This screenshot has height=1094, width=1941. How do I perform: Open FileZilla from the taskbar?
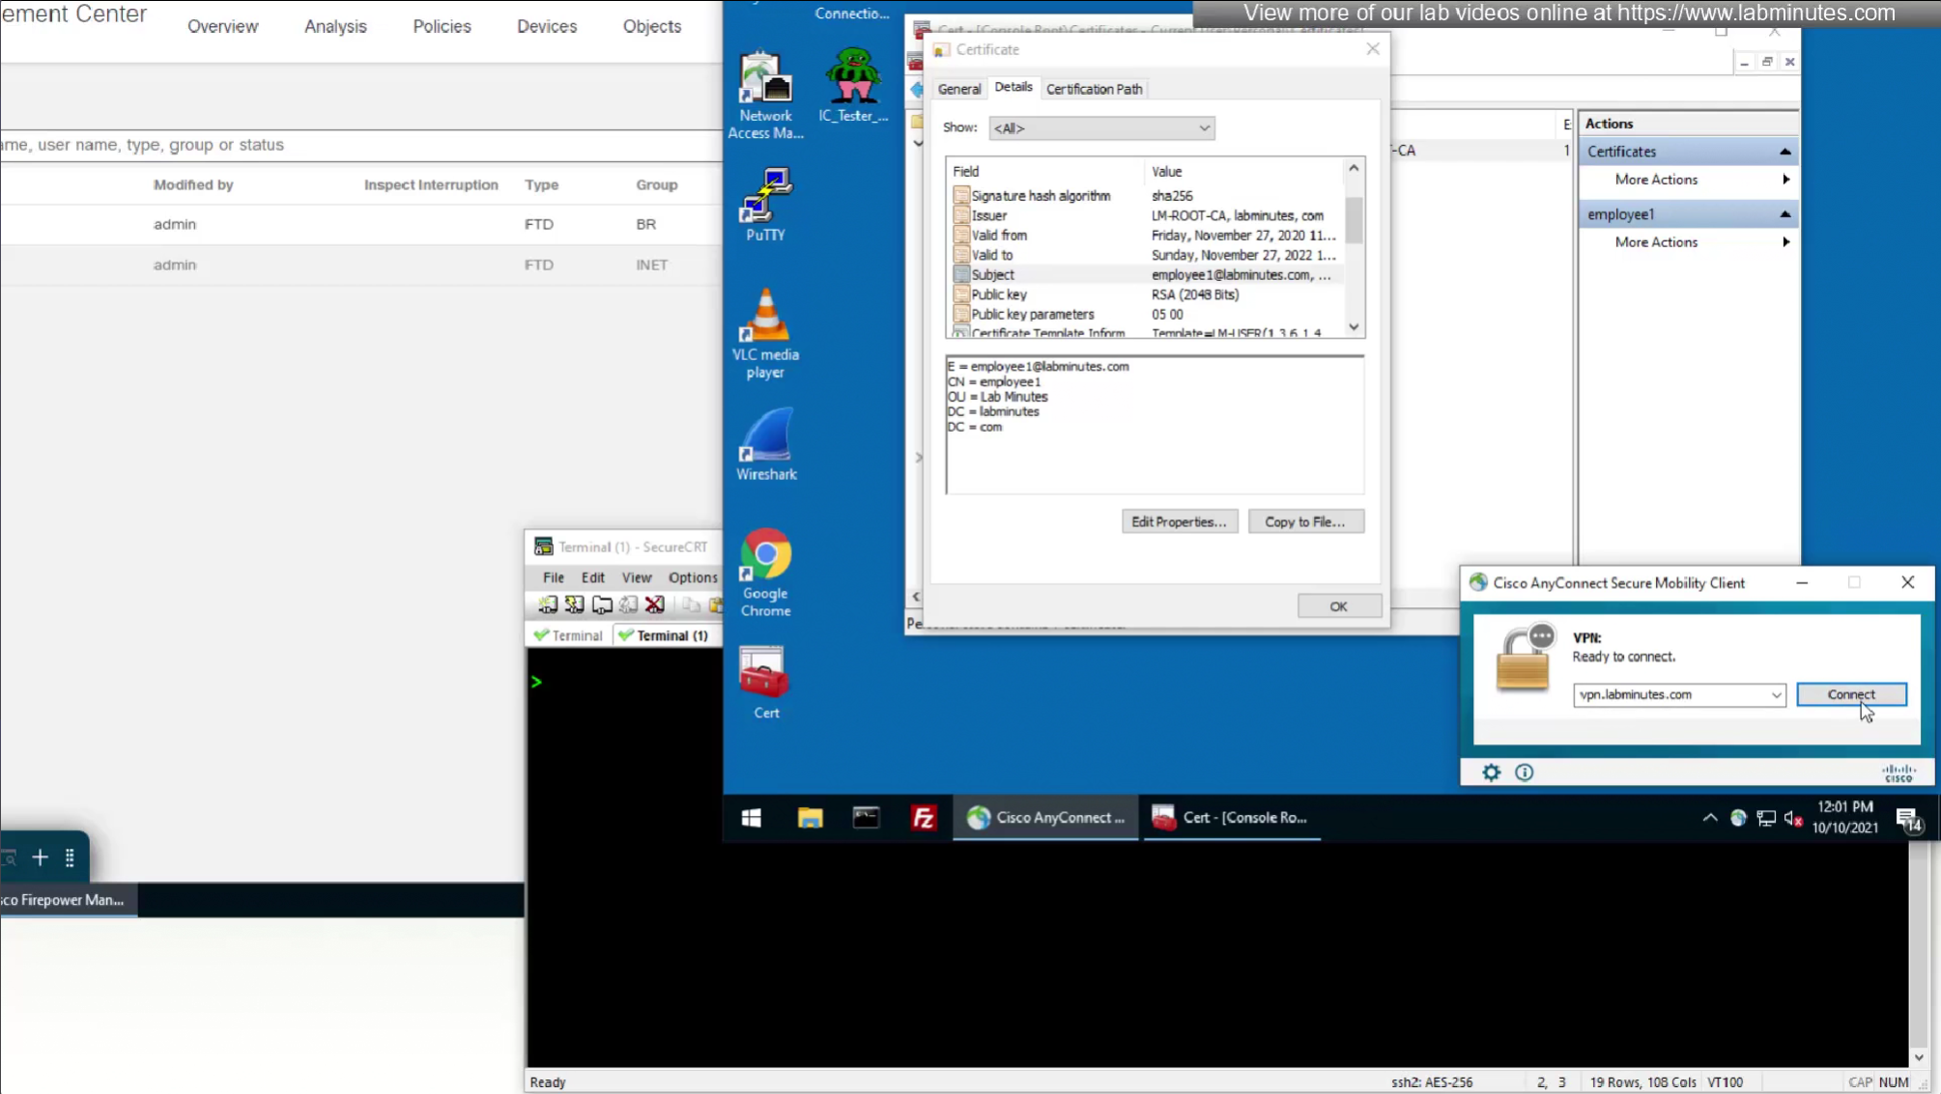tap(923, 818)
